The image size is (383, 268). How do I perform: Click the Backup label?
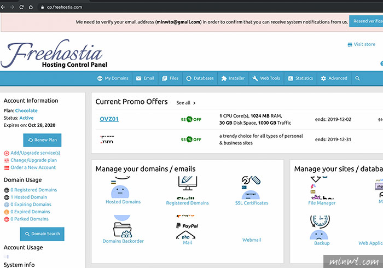point(322,243)
